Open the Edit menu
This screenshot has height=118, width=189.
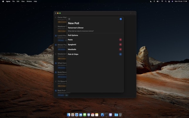point(18,1)
